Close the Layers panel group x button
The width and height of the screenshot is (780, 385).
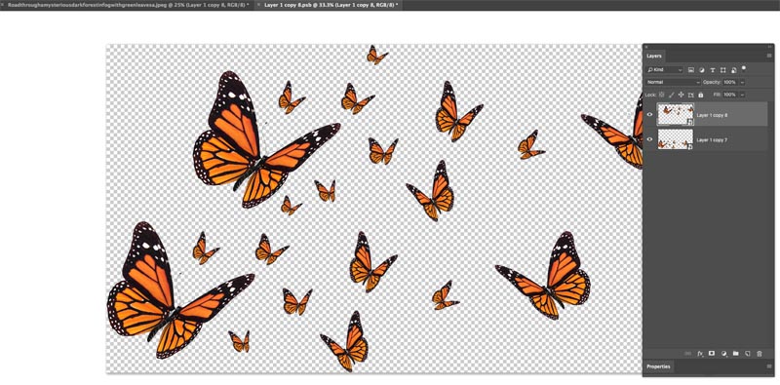pos(646,47)
